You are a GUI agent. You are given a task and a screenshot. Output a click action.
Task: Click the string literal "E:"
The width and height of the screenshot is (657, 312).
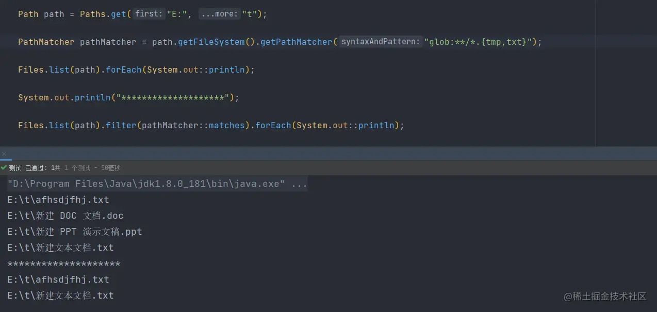177,14
